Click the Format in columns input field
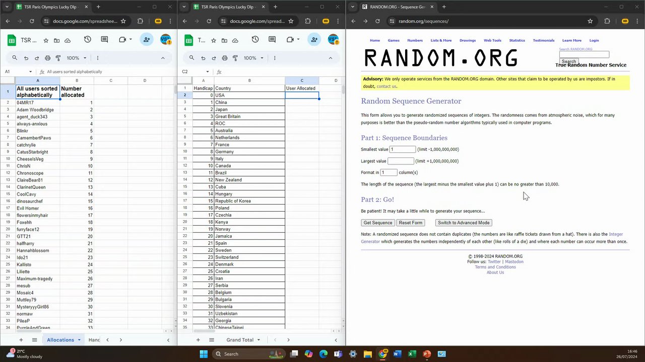This screenshot has width=645, height=362. pos(389,172)
